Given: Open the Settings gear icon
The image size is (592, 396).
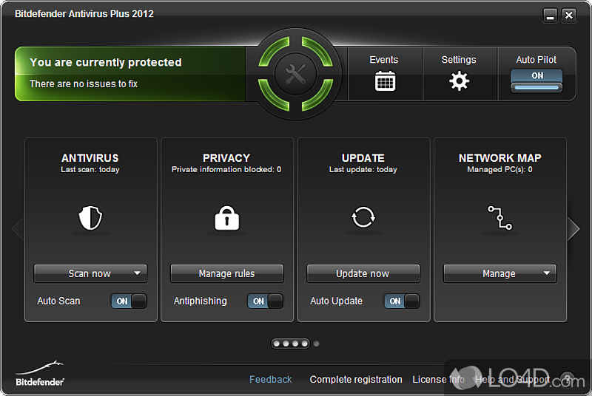Looking at the screenshot, I should [x=459, y=81].
